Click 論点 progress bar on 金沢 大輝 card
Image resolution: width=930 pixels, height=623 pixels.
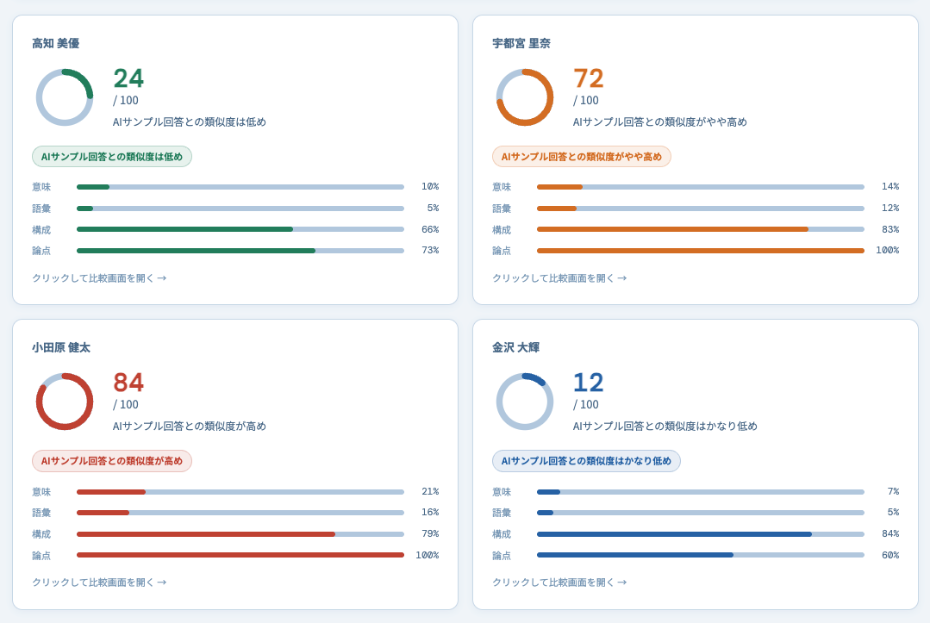coord(701,556)
